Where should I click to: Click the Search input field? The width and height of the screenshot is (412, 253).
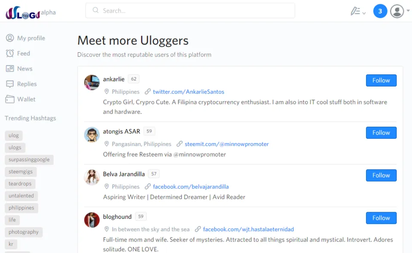click(x=190, y=11)
